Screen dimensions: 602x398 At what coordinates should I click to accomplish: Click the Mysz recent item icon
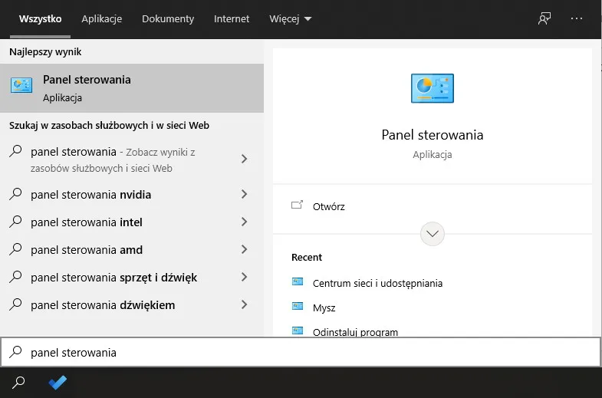pyautogui.click(x=298, y=307)
